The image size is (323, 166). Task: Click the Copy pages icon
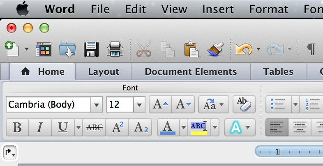click(x=168, y=49)
